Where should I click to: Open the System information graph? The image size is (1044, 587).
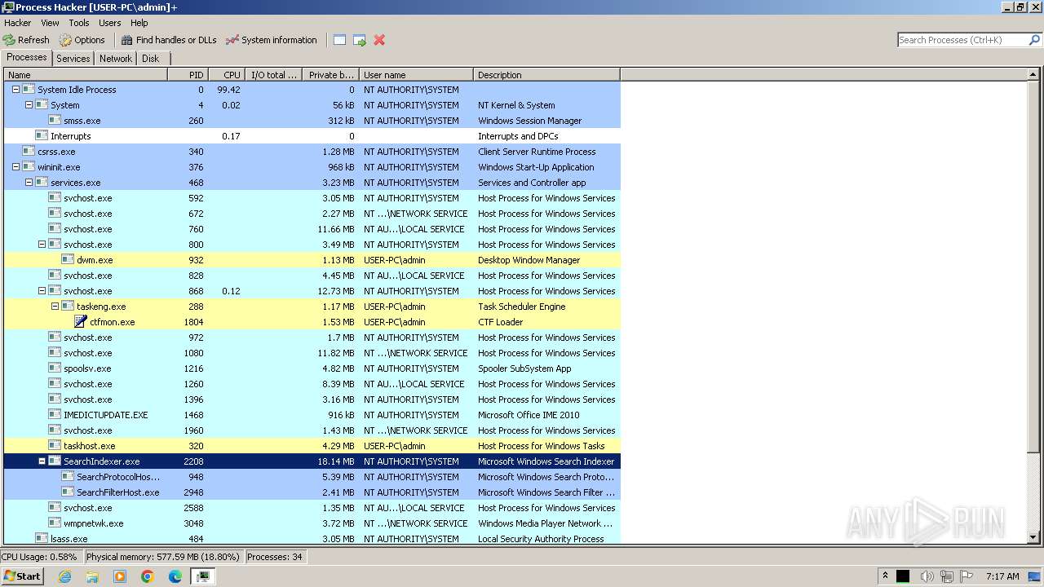pyautogui.click(x=271, y=40)
